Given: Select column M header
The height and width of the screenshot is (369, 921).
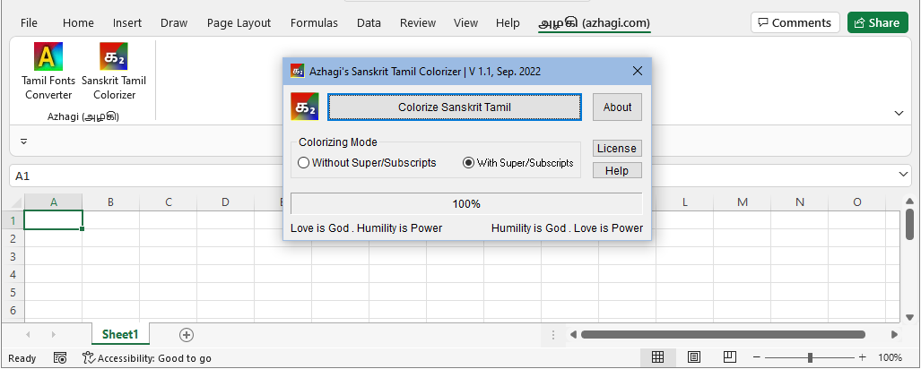Looking at the screenshot, I should point(743,202).
